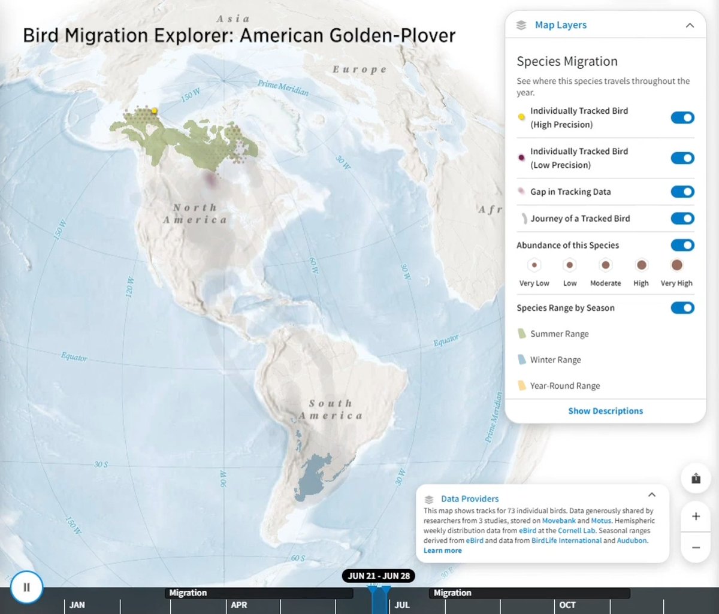Toggle Individually Tracked Bird High Precision layer
This screenshot has height=614, width=719.
pyautogui.click(x=682, y=117)
